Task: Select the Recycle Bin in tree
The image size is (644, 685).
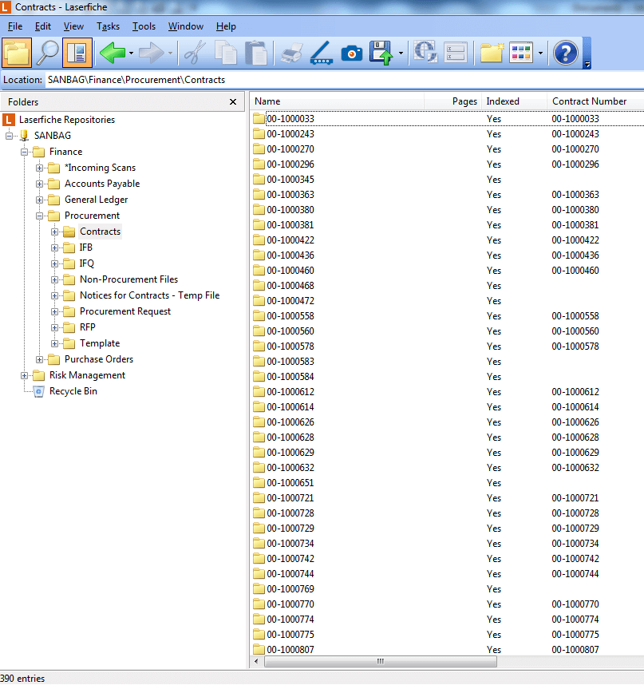Action: point(73,391)
